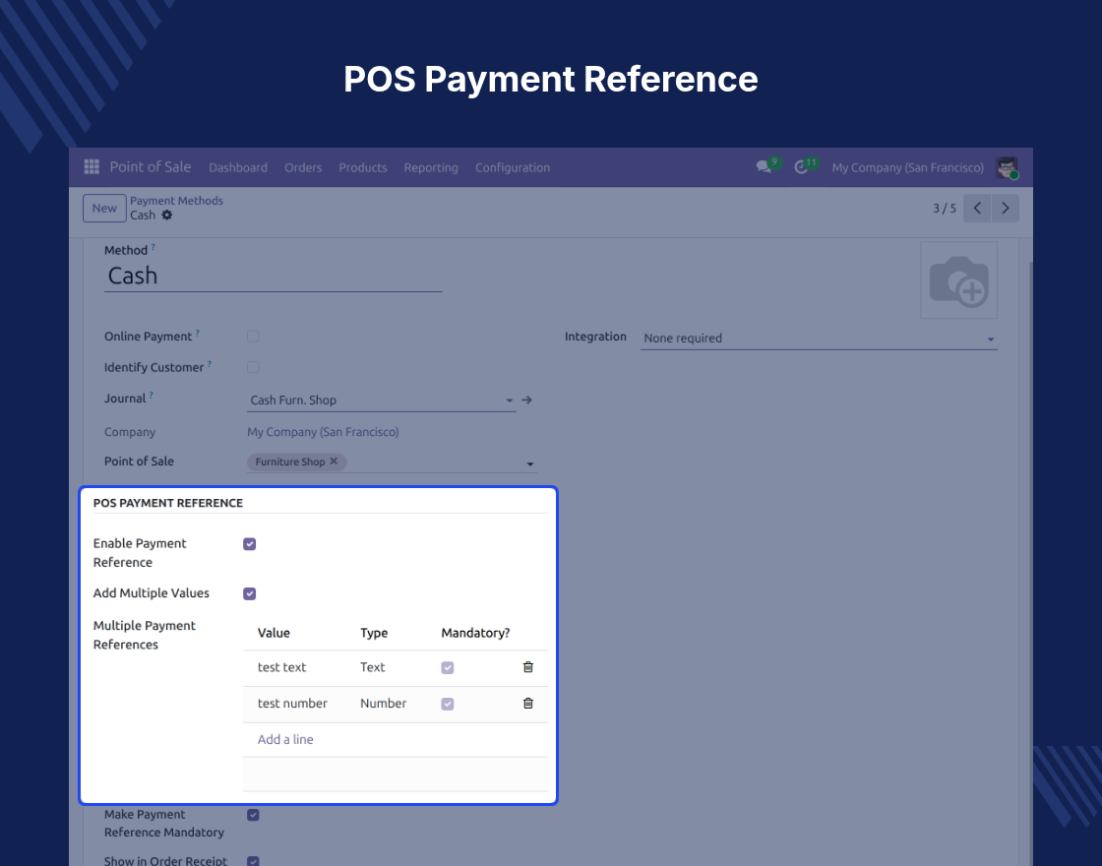Click the 3 / 5 pager counter
This screenshot has width=1102, height=866.
[x=945, y=208]
